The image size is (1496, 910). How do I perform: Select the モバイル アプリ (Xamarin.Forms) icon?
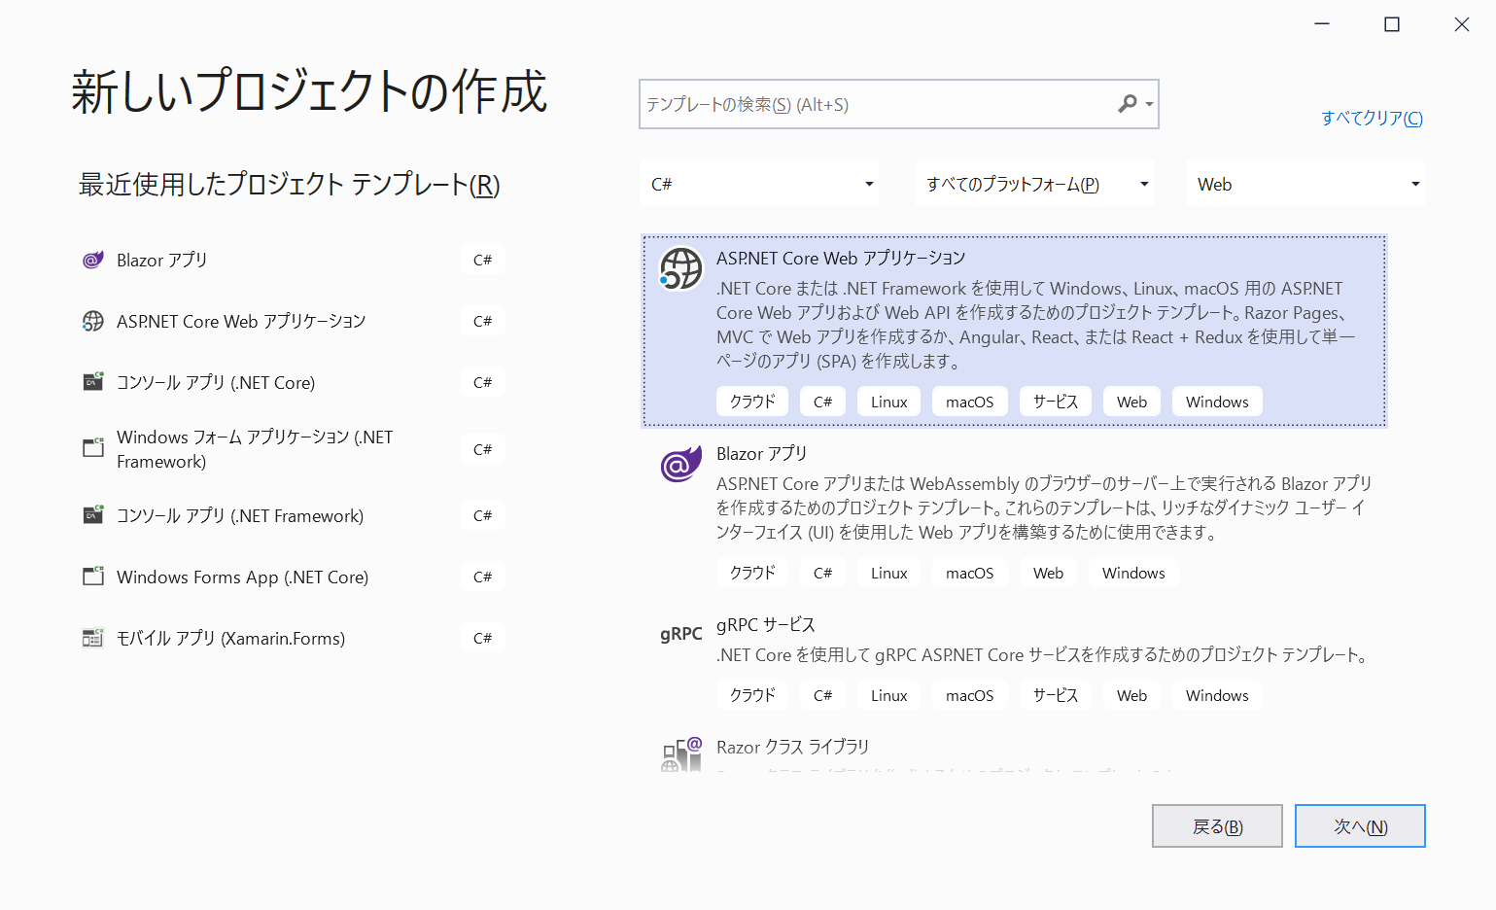(x=92, y=637)
